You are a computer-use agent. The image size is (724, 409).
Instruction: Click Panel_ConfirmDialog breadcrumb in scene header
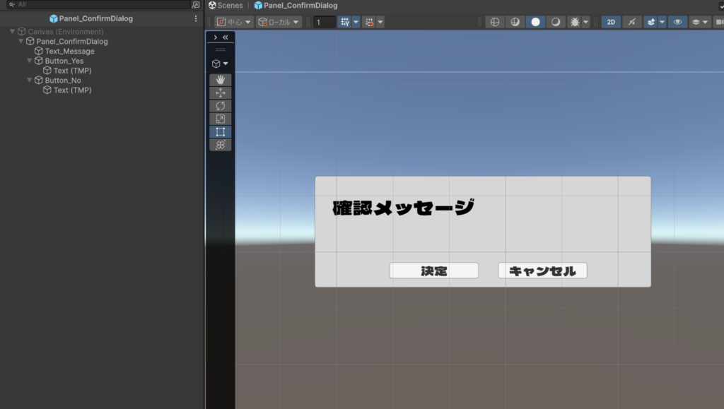point(296,5)
